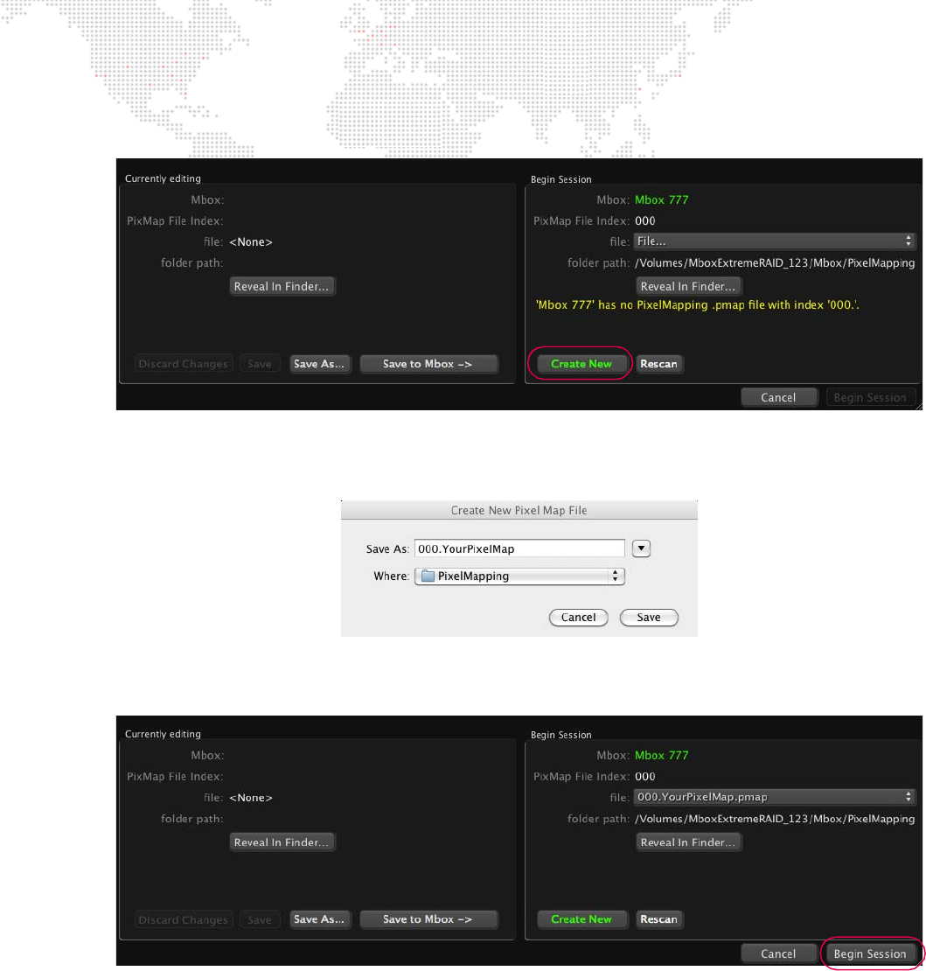Click the green 'Mbox 777' text in top panel

pos(662,200)
